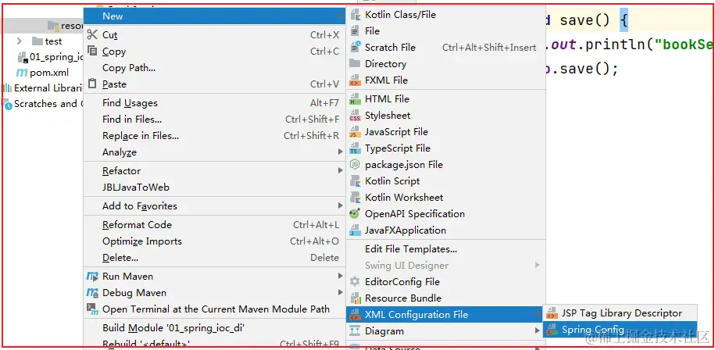The height and width of the screenshot is (350, 715).
Task: Click the EditorConfig File gear icon
Action: click(356, 281)
